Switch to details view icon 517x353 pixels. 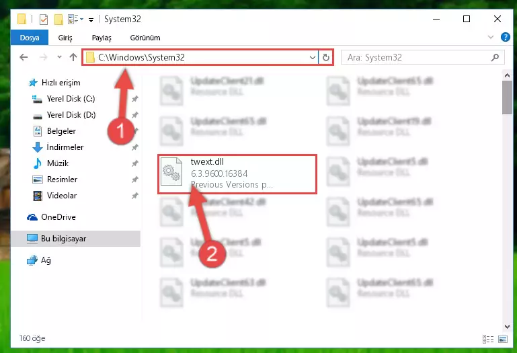[488, 339]
